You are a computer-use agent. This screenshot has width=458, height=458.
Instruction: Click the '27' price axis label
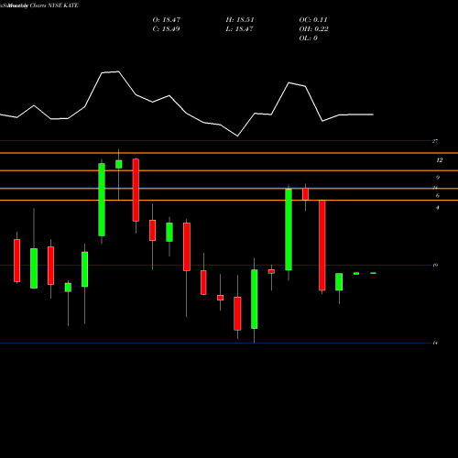[435, 141]
